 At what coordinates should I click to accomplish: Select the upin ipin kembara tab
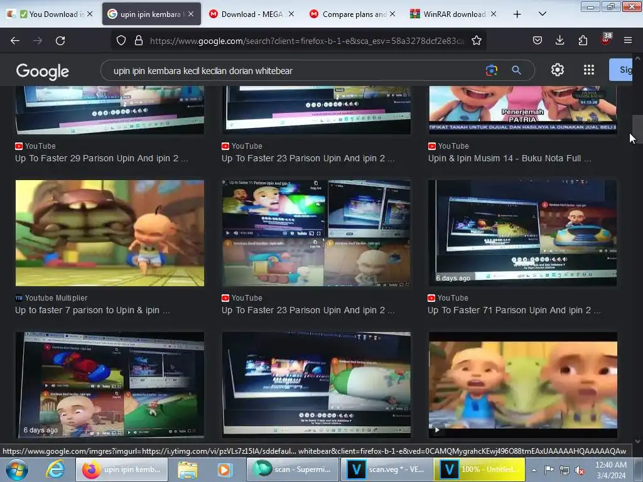pos(151,14)
